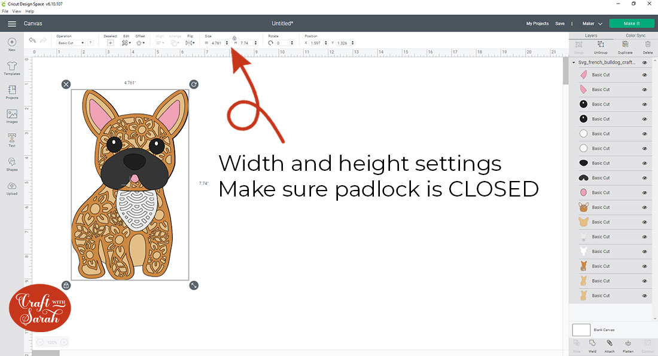The image size is (658, 356).
Task: Click the width W input field
Action: click(x=217, y=43)
